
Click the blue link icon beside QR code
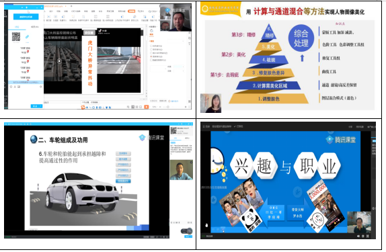pos(27,37)
